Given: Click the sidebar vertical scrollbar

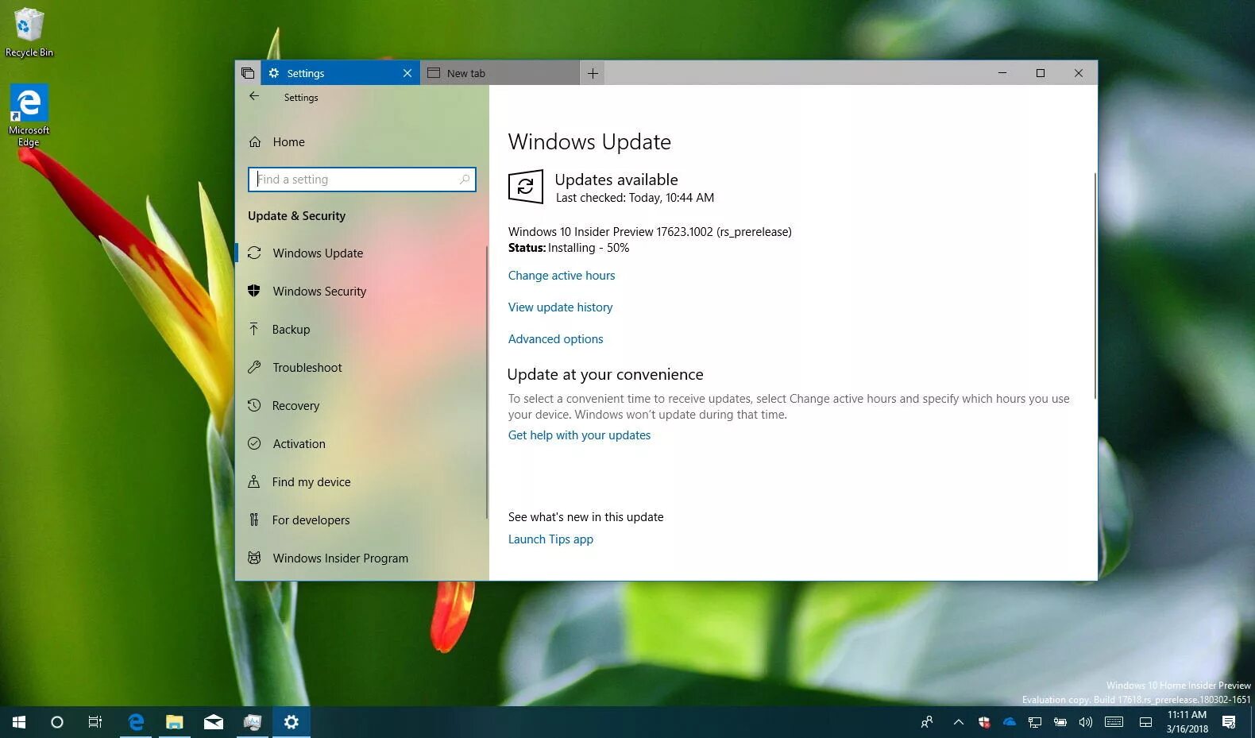Looking at the screenshot, I should pyautogui.click(x=486, y=382).
